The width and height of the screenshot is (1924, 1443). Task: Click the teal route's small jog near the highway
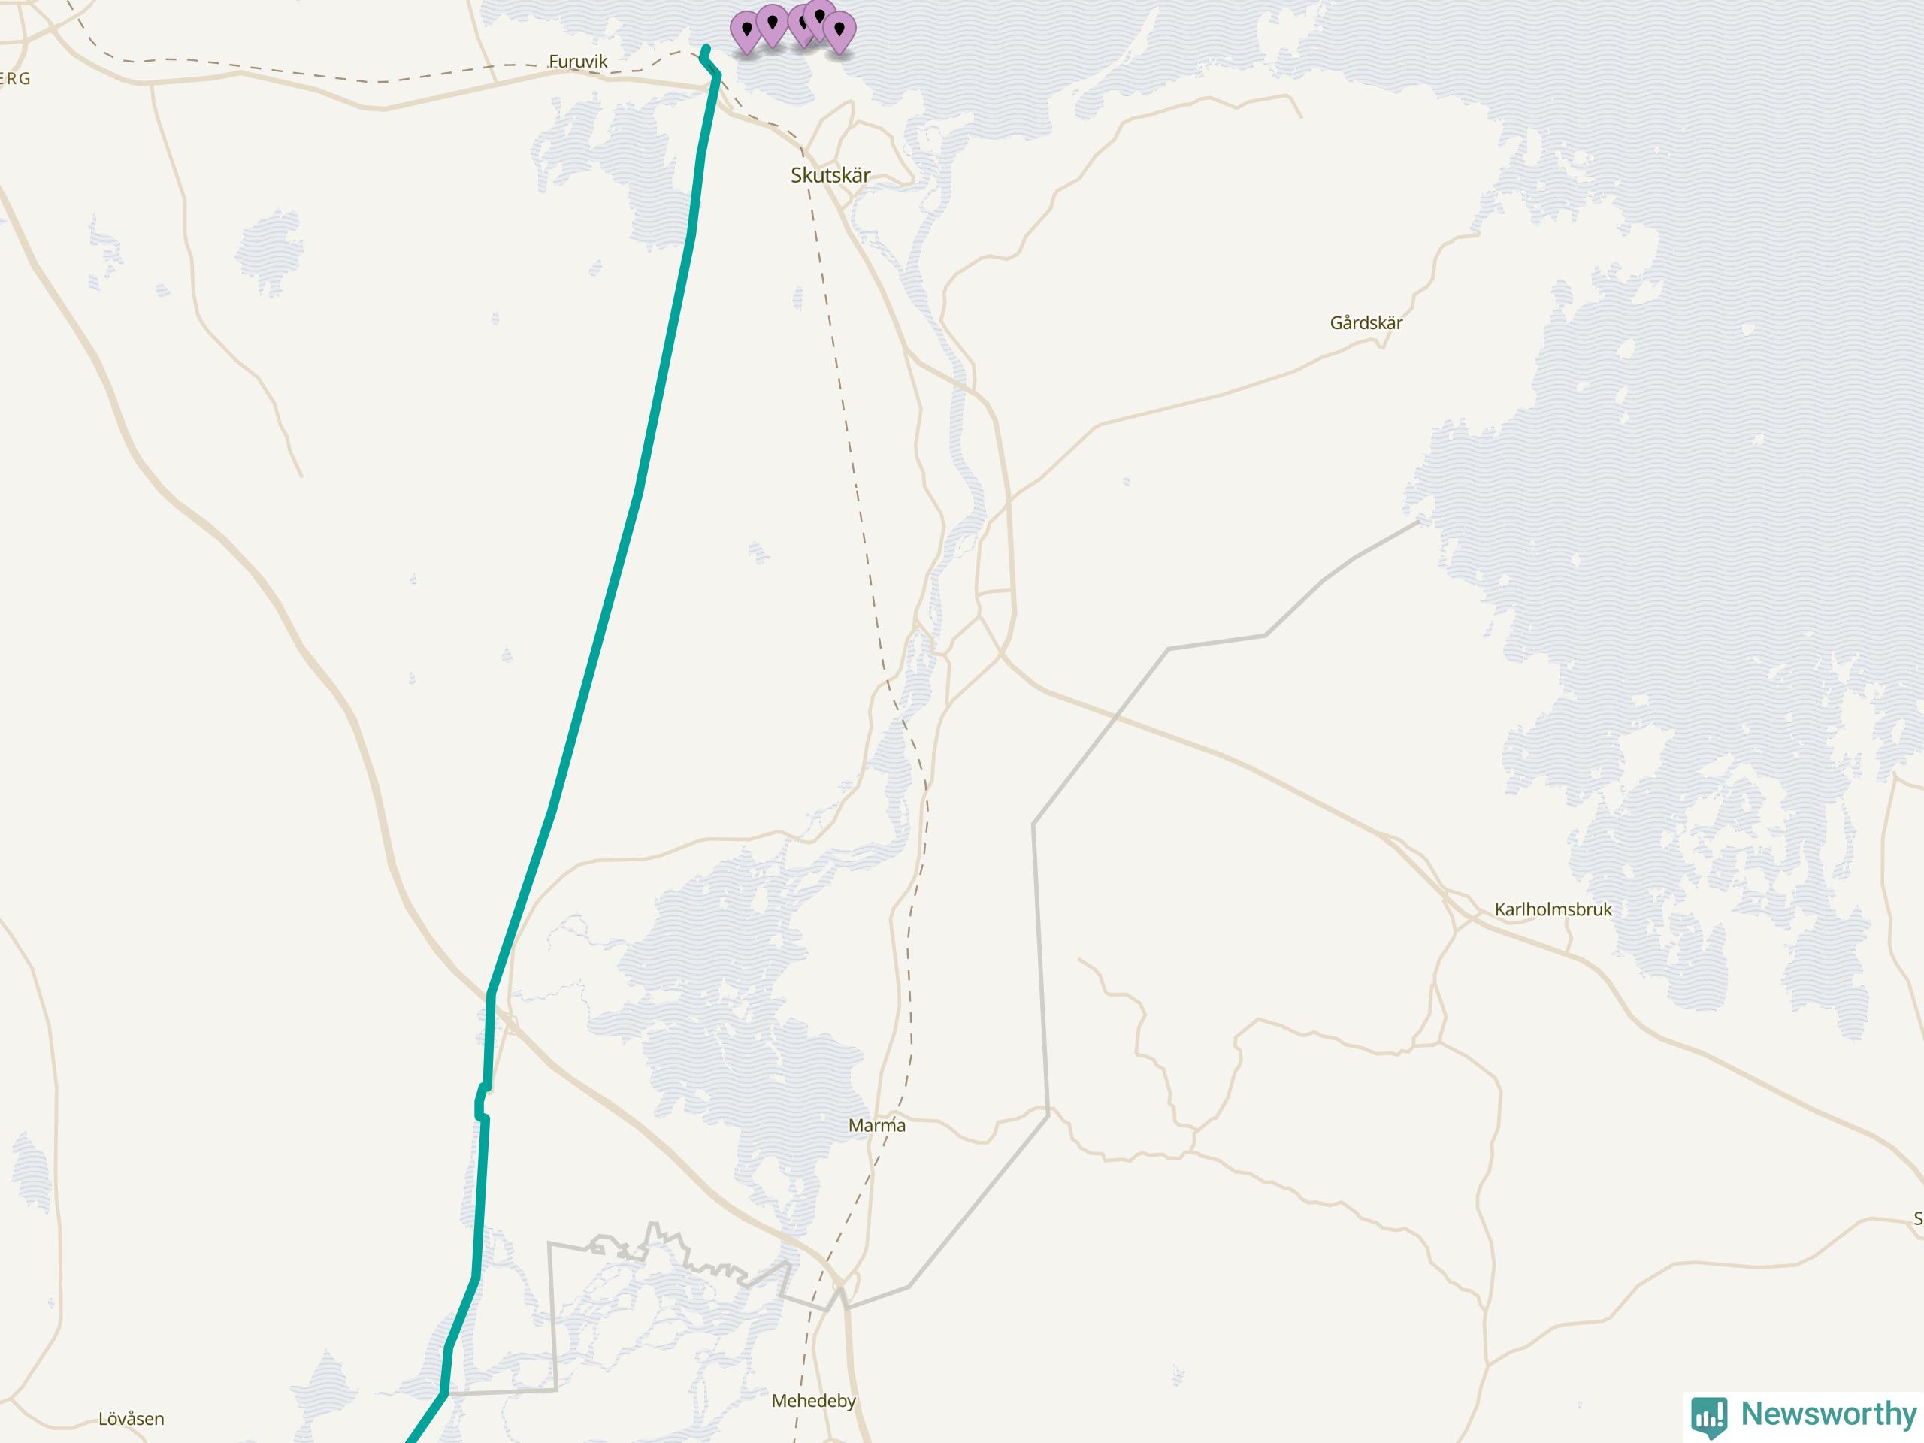pos(481,1101)
